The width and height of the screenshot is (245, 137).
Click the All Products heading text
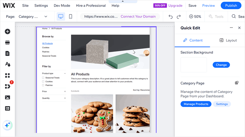[80, 74]
